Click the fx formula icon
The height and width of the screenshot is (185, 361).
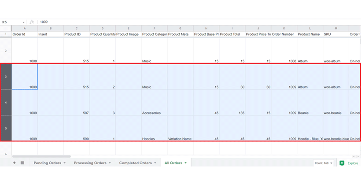[x=32, y=22]
